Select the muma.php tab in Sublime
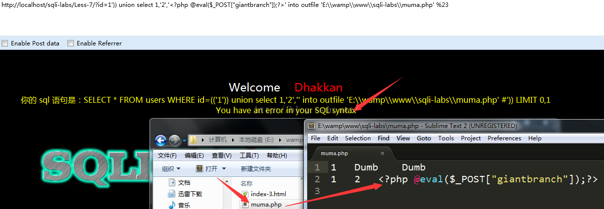The image size is (604, 209). click(350, 153)
